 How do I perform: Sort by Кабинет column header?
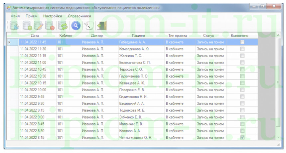click(69, 36)
